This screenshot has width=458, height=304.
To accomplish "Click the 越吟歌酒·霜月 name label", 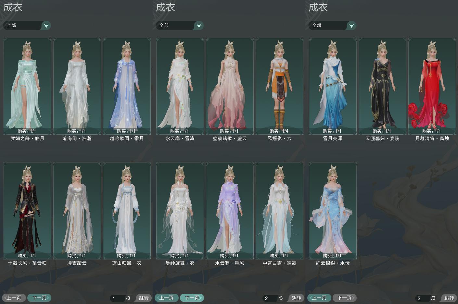I will (x=127, y=139).
